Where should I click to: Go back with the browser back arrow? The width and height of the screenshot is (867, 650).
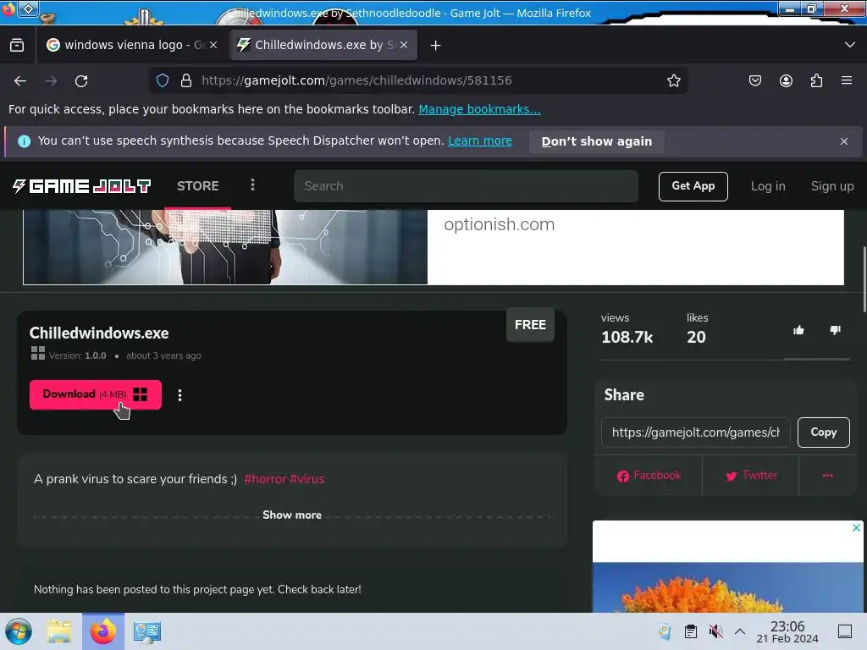coord(20,81)
